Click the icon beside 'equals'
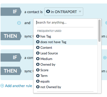This screenshot has width=107, height=97. [x=38, y=81]
